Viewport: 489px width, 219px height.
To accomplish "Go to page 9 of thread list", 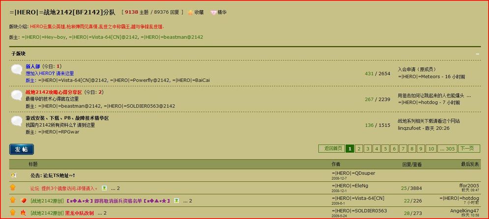I will pyautogui.click(x=421, y=149).
